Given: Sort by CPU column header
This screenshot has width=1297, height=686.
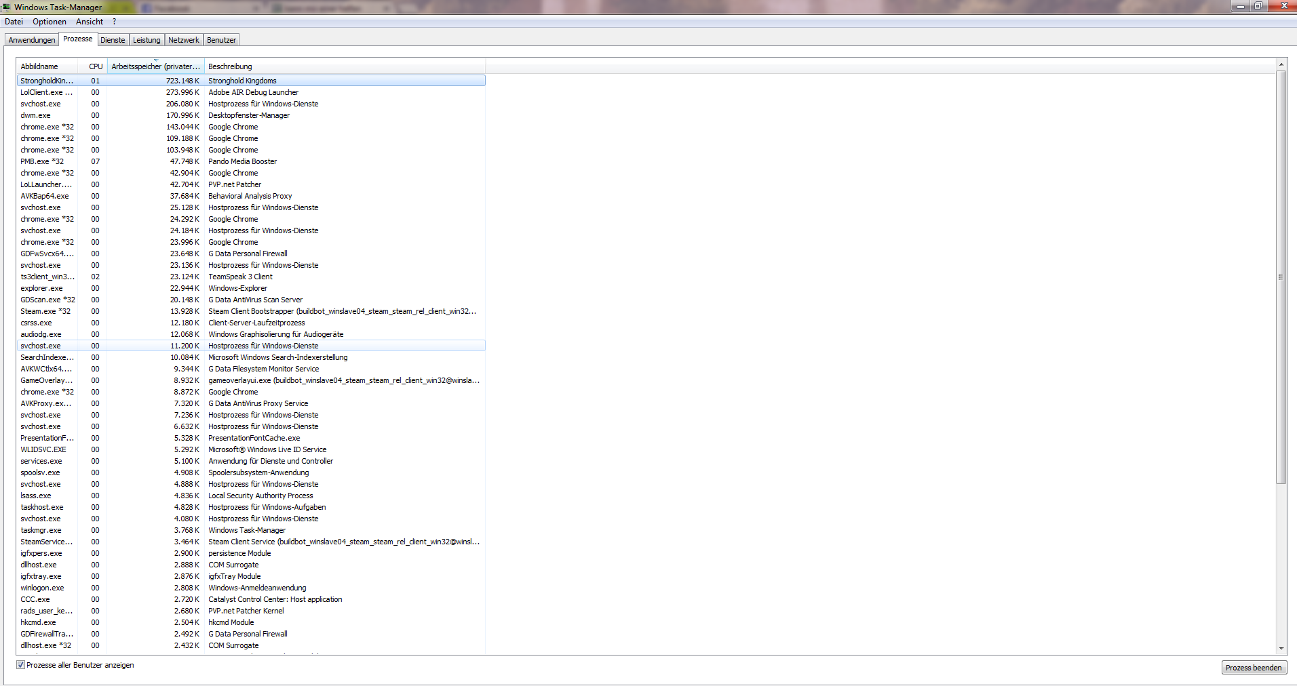Looking at the screenshot, I should (93, 66).
